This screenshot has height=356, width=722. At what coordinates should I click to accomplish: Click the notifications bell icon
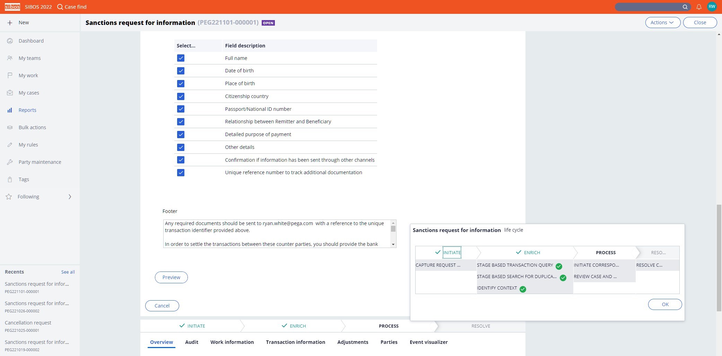tap(699, 7)
